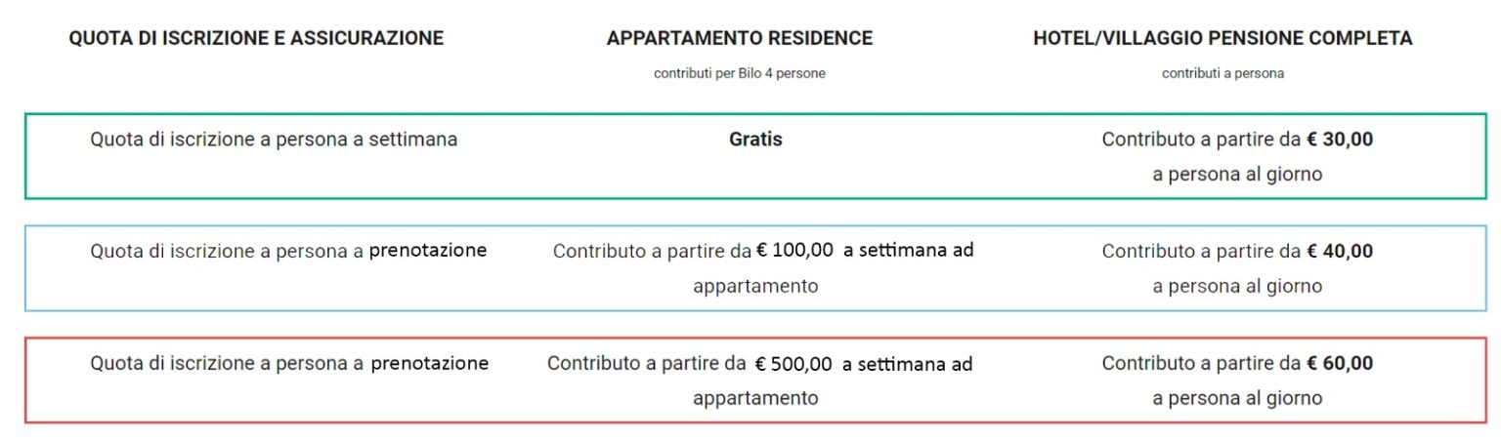The width and height of the screenshot is (1501, 442).
Task: Click 'Quota di iscrizione a persona a settimana'
Action: tap(274, 140)
